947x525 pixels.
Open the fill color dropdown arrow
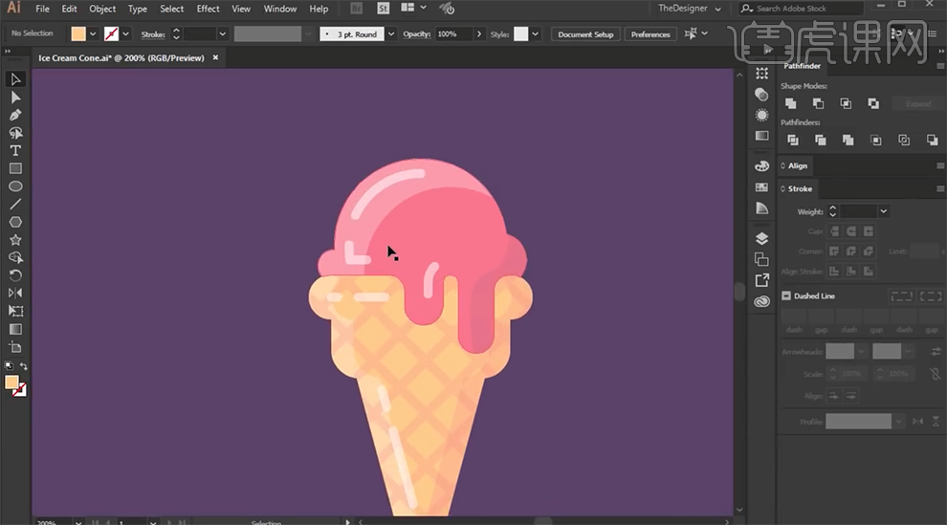tap(93, 34)
